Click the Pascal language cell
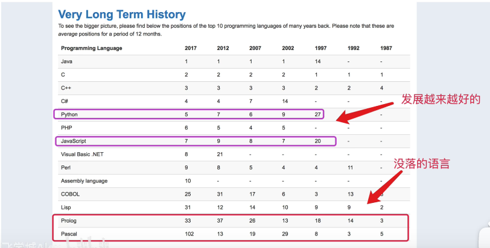490x248 pixels. [69, 234]
